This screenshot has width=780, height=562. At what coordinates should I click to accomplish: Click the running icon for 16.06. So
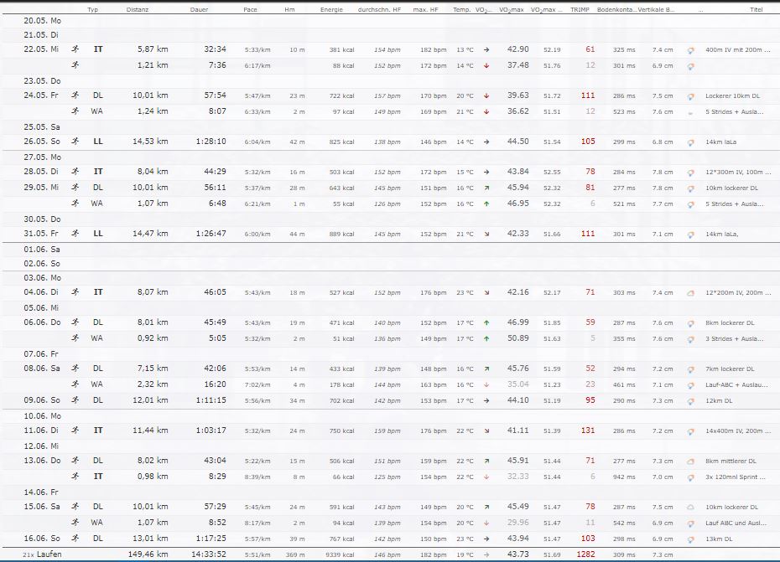coord(75,539)
